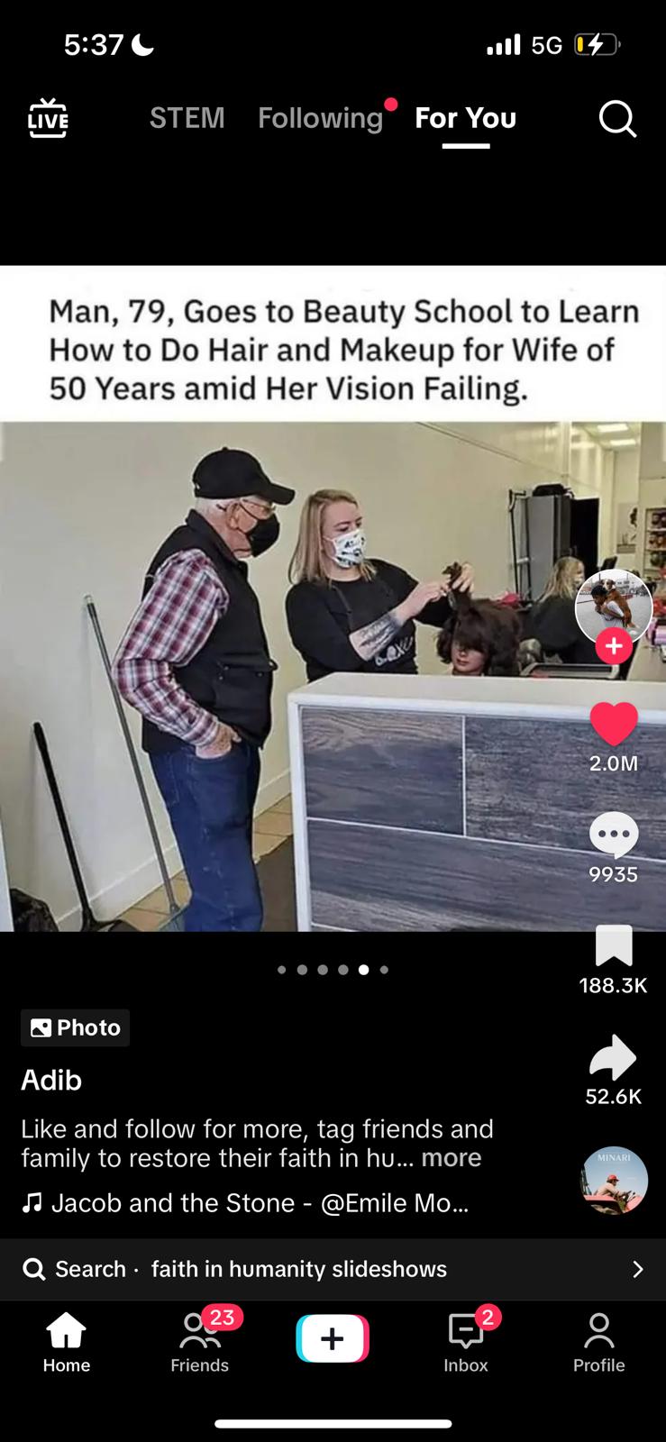Open the LIVE icon
The height and width of the screenshot is (1442, 666).
pos(48,118)
